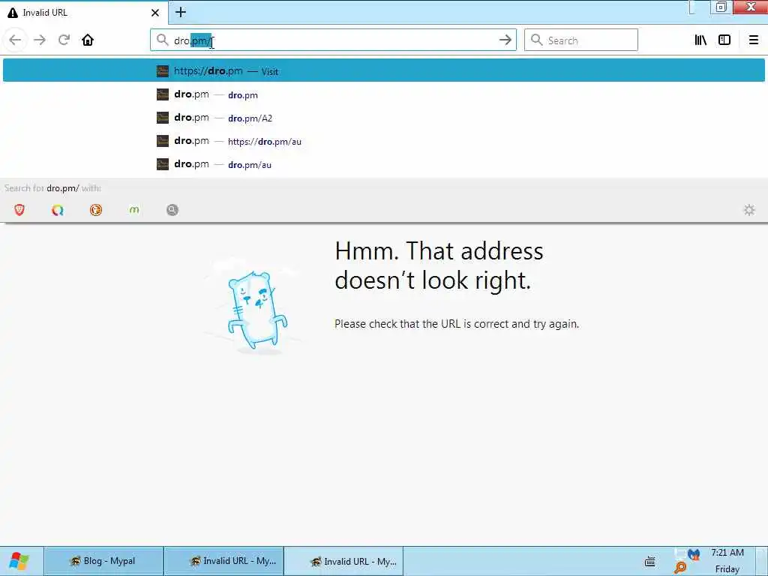The height and width of the screenshot is (576, 768).
Task: Open the Library bookmarks icon
Action: point(700,40)
